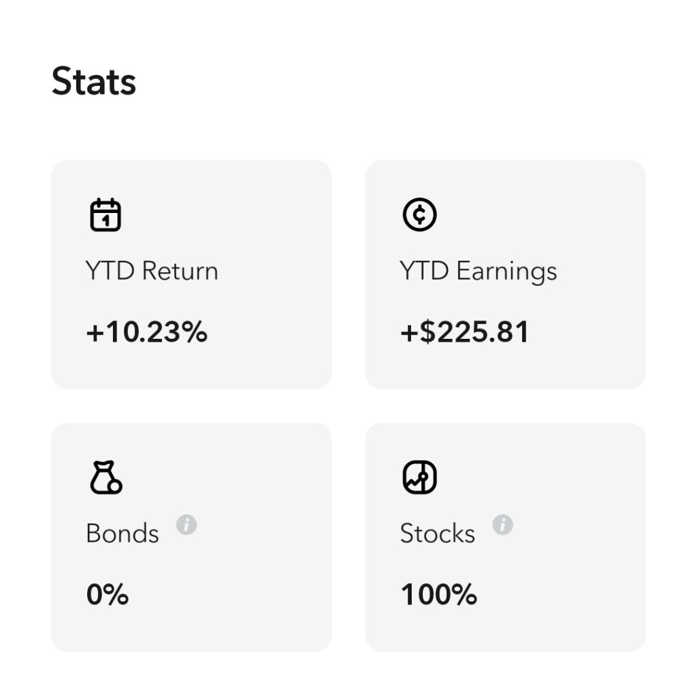Click the +10.23% return value

[x=147, y=332]
